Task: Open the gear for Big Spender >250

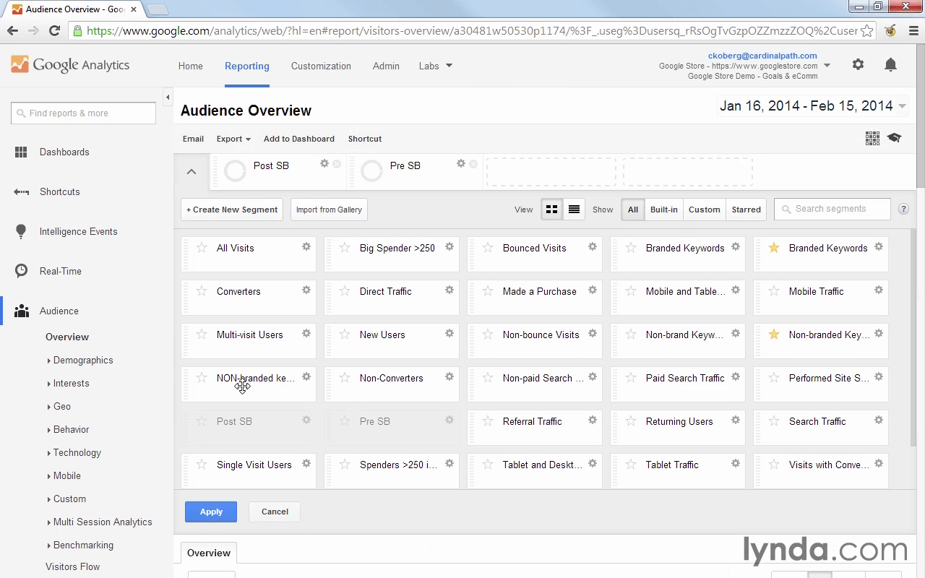Action: 449,246
